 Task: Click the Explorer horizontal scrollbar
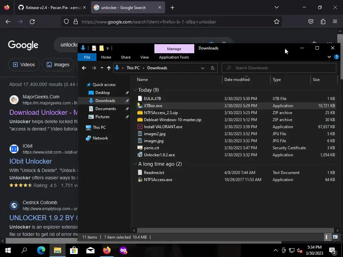click(235, 230)
